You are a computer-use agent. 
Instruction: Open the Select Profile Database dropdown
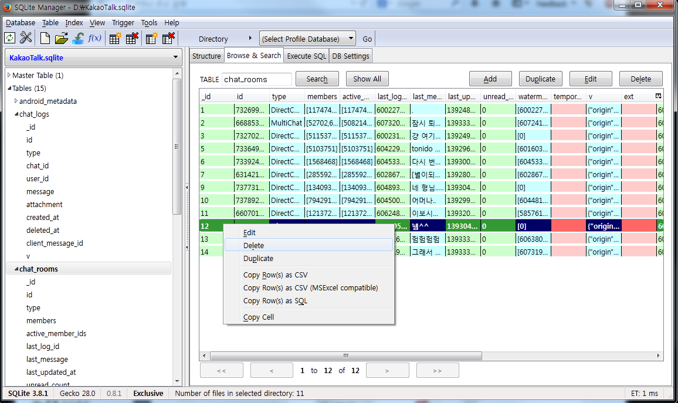tap(307, 39)
